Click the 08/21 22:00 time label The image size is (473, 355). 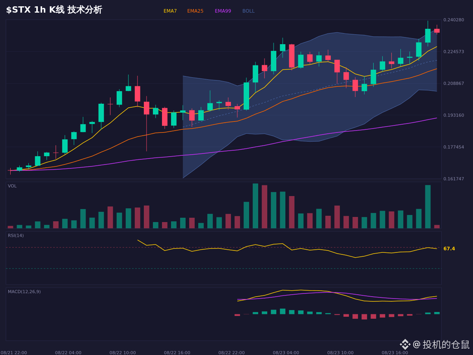pyautogui.click(x=14, y=353)
